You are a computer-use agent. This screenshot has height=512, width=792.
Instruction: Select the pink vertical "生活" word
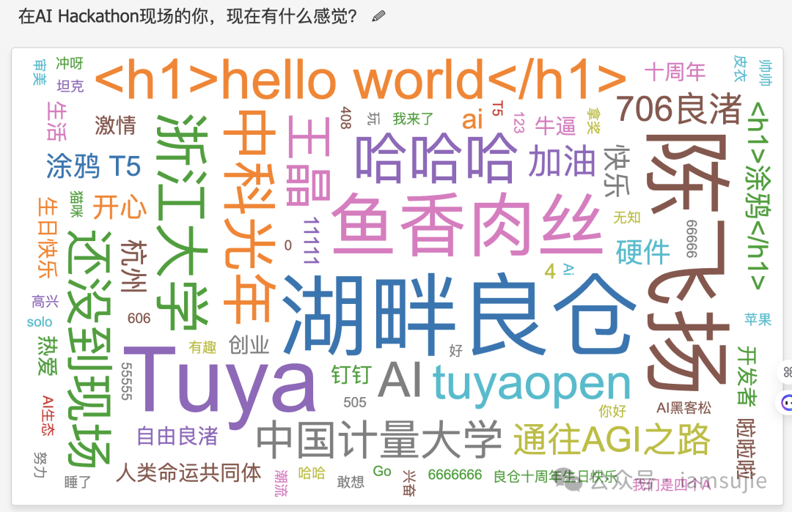point(56,121)
